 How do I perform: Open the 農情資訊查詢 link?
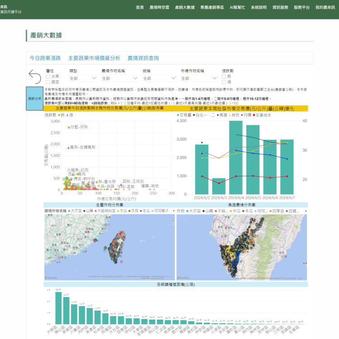(143, 58)
